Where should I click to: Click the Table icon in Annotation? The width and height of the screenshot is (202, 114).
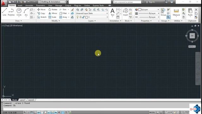point(118,17)
